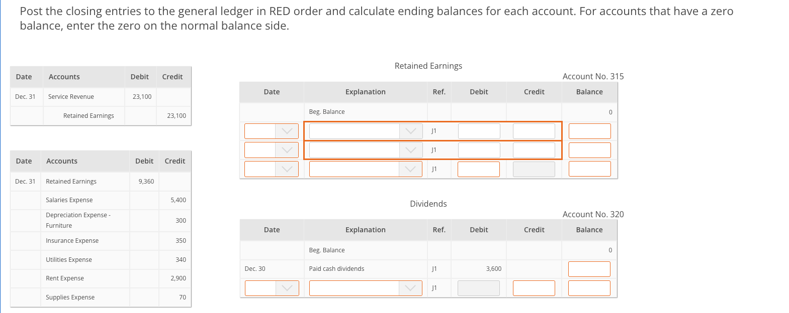The height and width of the screenshot is (313, 789).
Task: Open explanation dropdown in second Retained Earnings row
Action: click(366, 150)
